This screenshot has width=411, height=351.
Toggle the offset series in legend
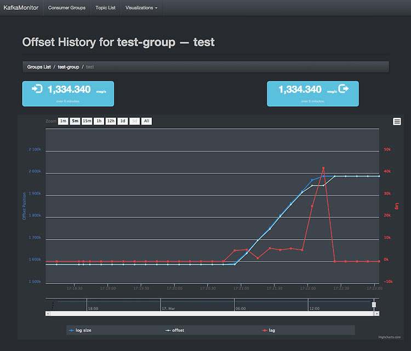[x=175, y=330]
